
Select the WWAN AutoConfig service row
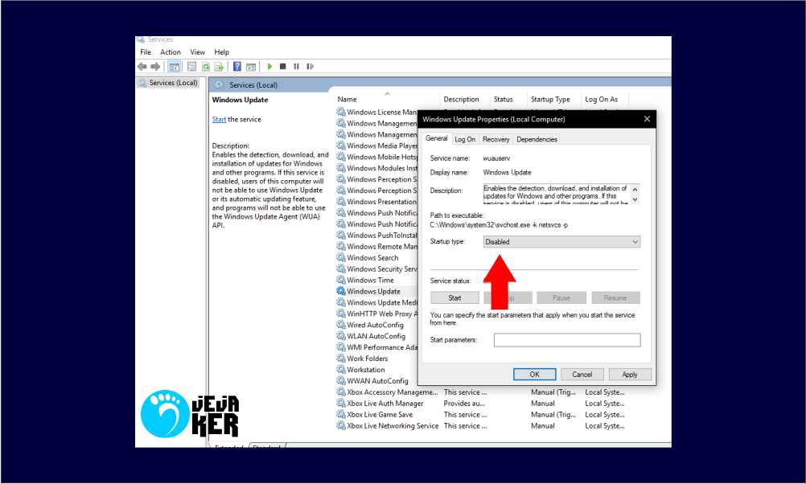377,381
